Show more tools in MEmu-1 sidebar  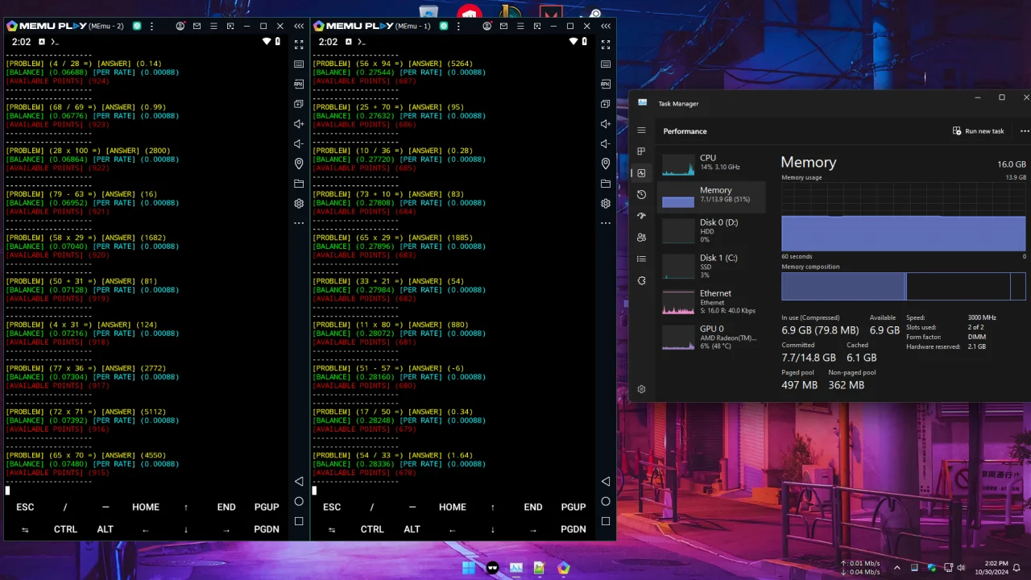(606, 223)
